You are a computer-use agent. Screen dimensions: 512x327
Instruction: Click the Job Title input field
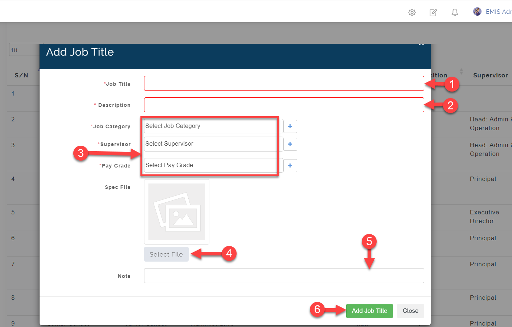point(284,84)
